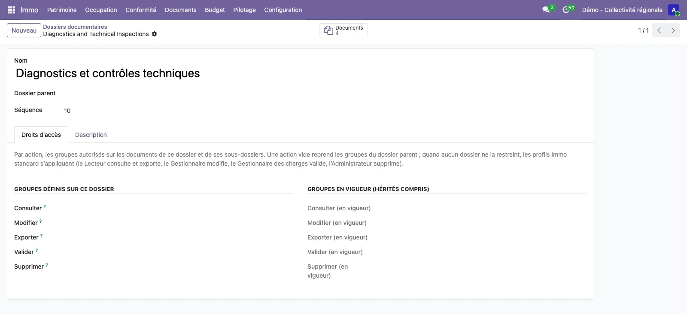Open the apps grid menu icon

[12, 10]
